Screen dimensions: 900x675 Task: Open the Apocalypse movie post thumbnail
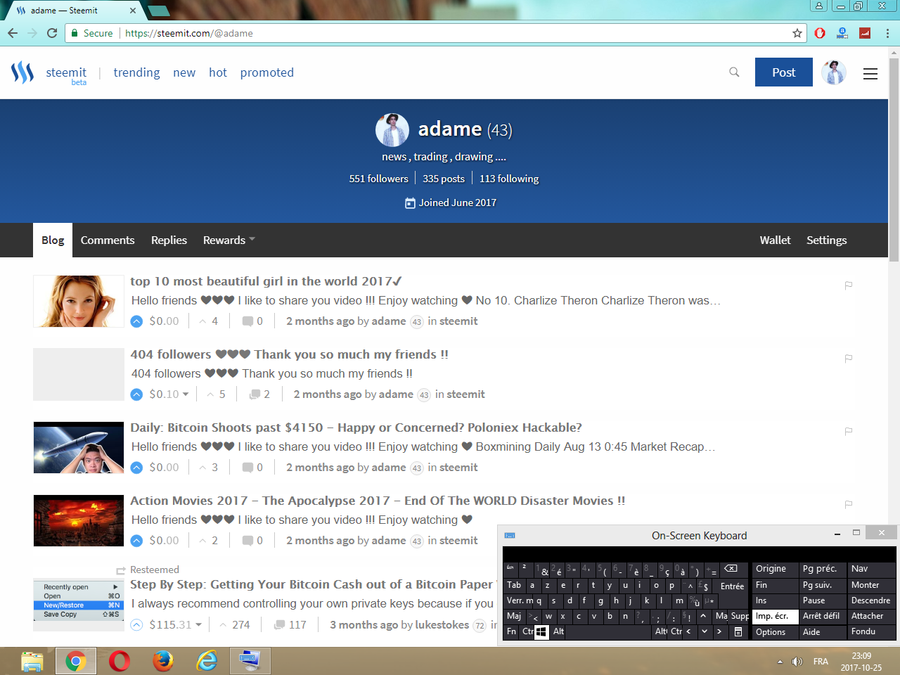(x=79, y=521)
